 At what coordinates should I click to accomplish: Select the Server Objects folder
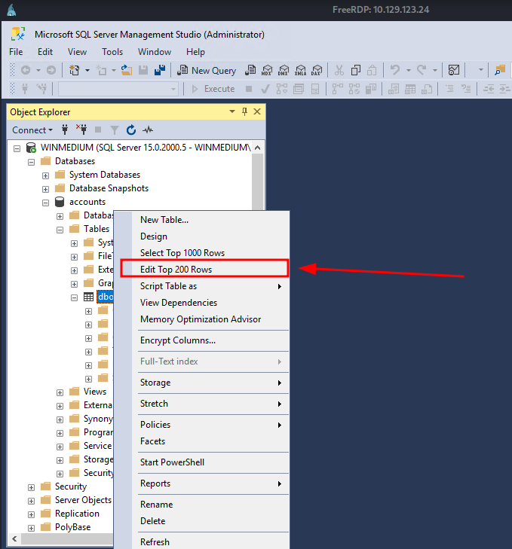pos(83,500)
